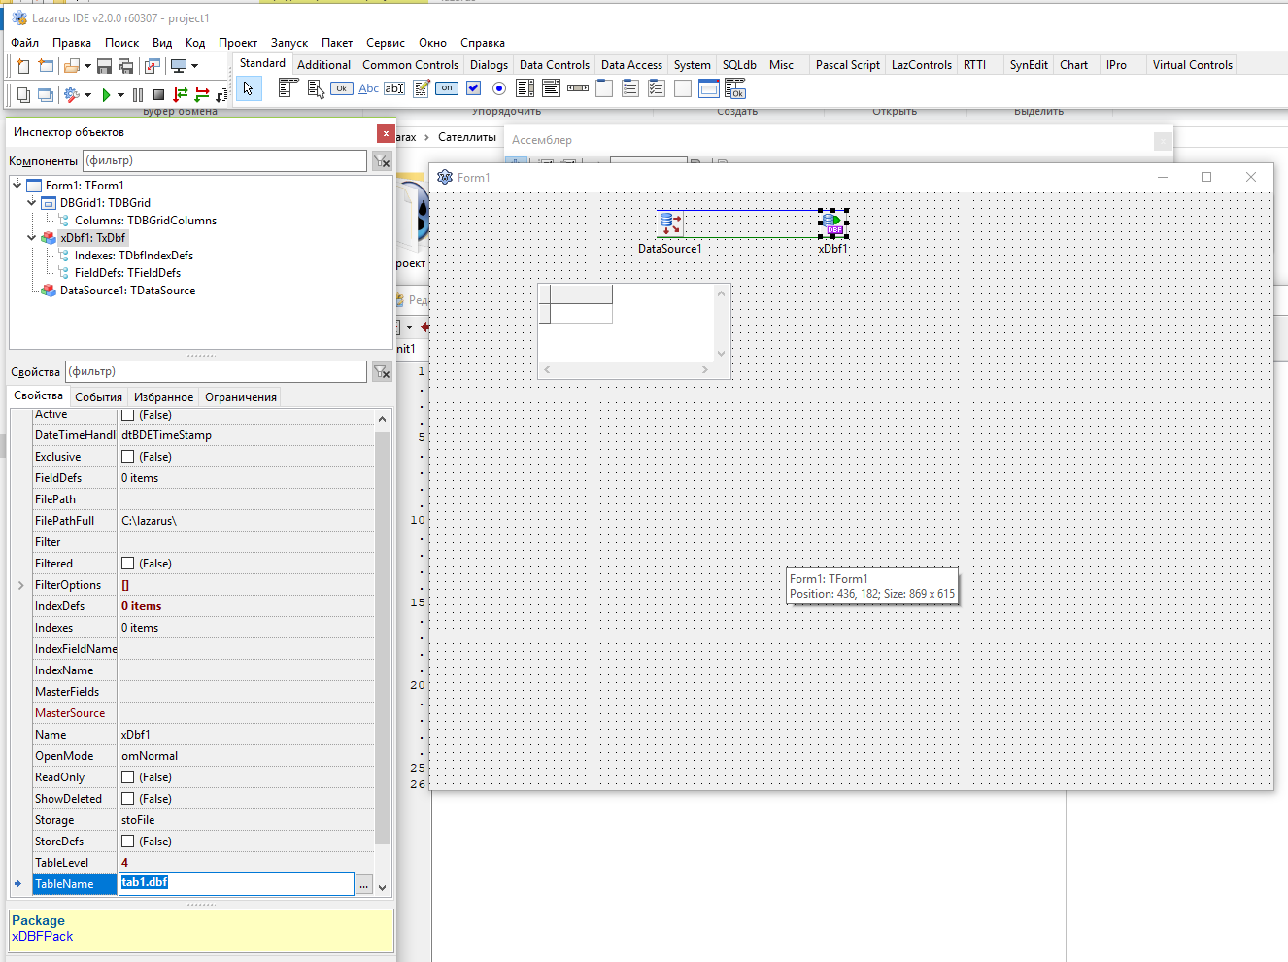Save all files with stacked floppy icon
The height and width of the screenshot is (962, 1288).
tap(125, 66)
